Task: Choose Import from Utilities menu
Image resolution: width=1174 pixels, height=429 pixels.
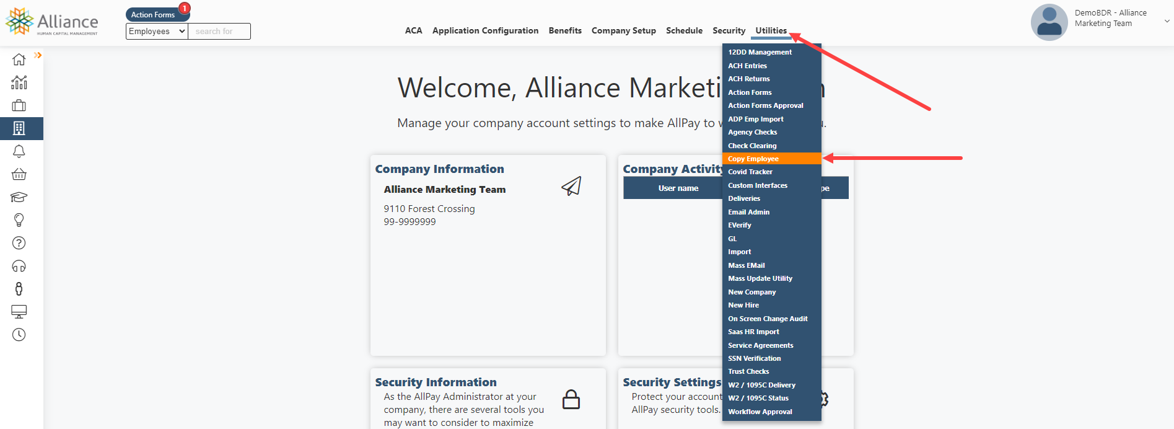Action: (x=772, y=252)
